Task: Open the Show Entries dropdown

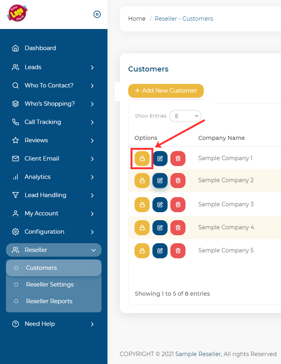Action: [185, 116]
